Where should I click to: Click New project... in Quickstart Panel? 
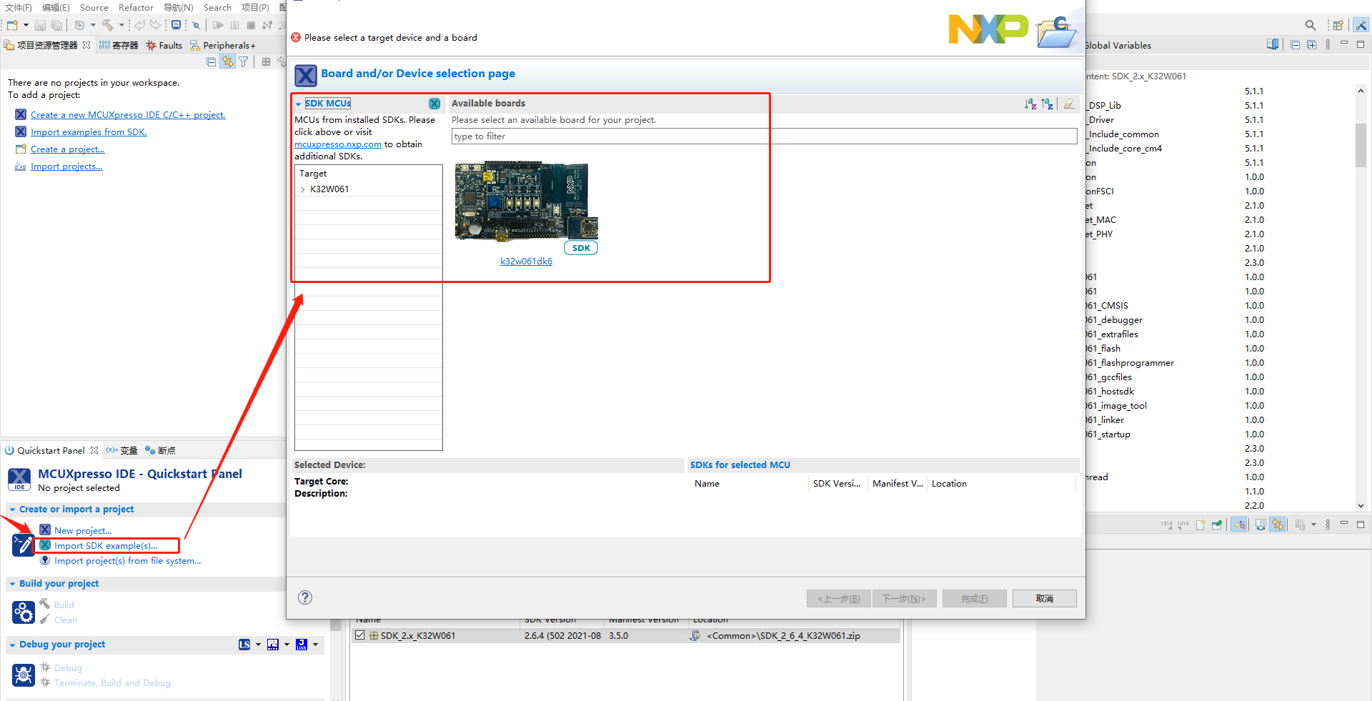(83, 531)
